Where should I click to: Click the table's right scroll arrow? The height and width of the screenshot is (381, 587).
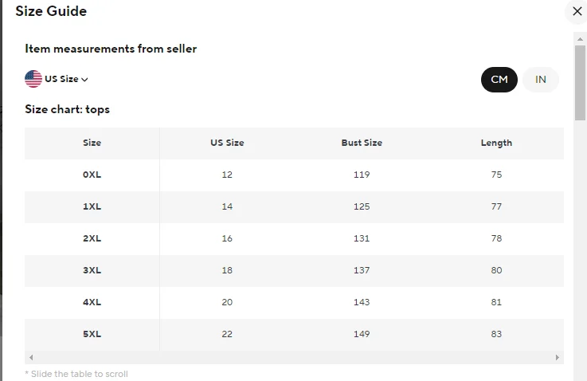(557, 357)
